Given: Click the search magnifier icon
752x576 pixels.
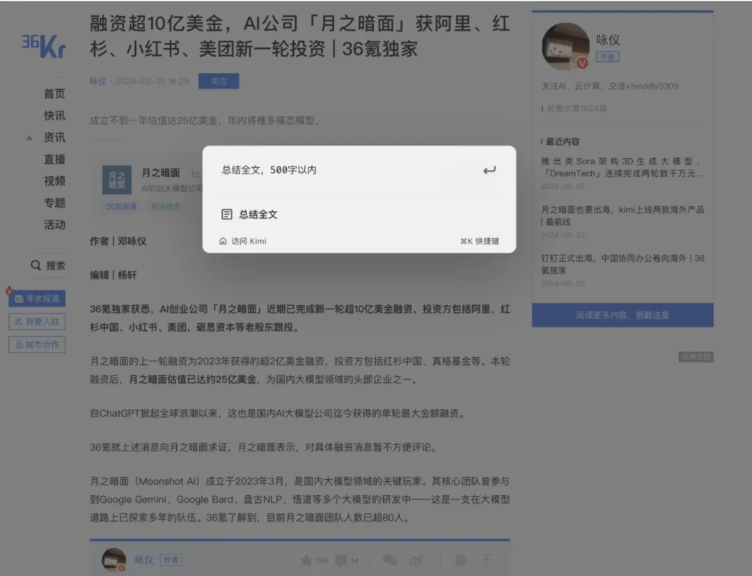Looking at the screenshot, I should click(x=36, y=265).
